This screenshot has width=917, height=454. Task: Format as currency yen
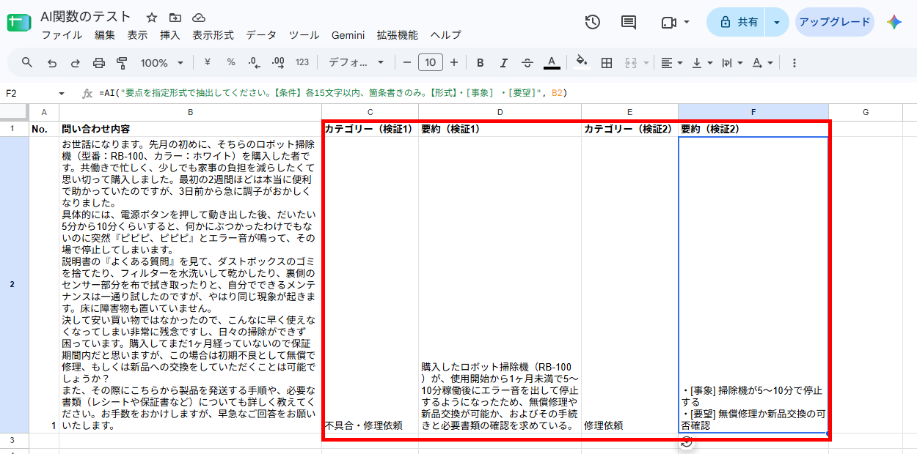(207, 62)
